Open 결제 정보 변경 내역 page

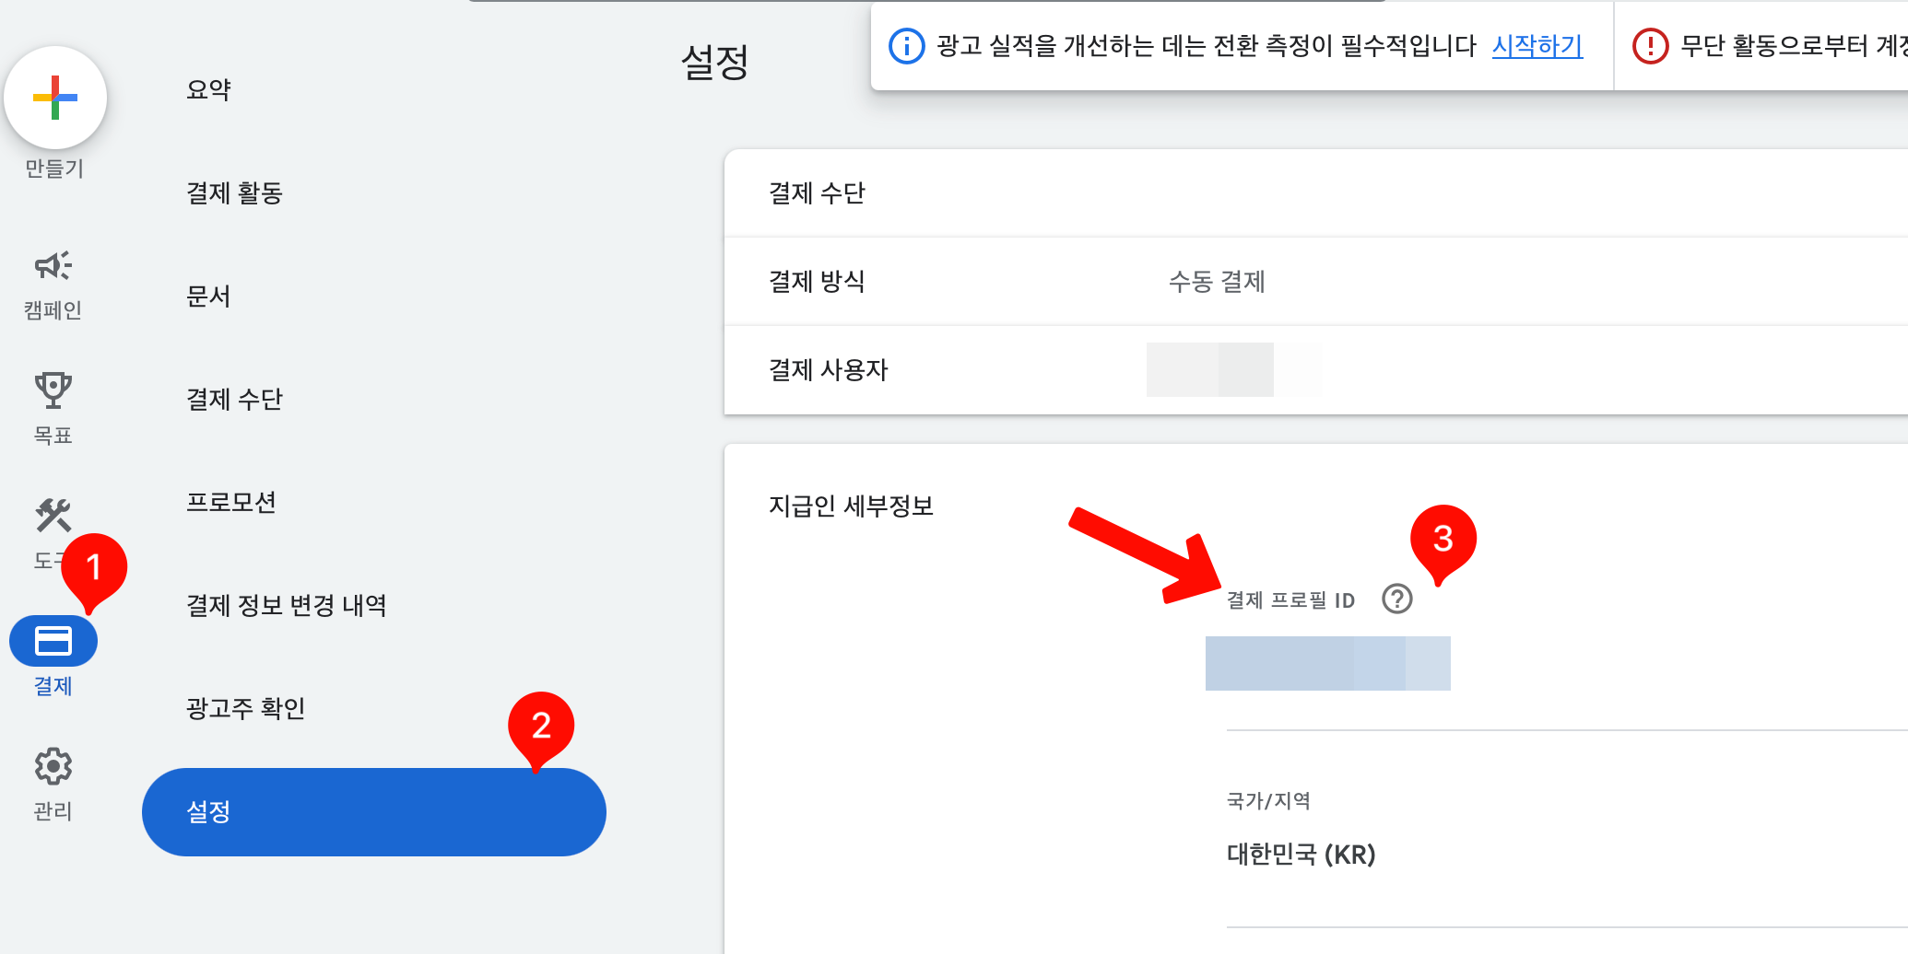[x=287, y=606]
